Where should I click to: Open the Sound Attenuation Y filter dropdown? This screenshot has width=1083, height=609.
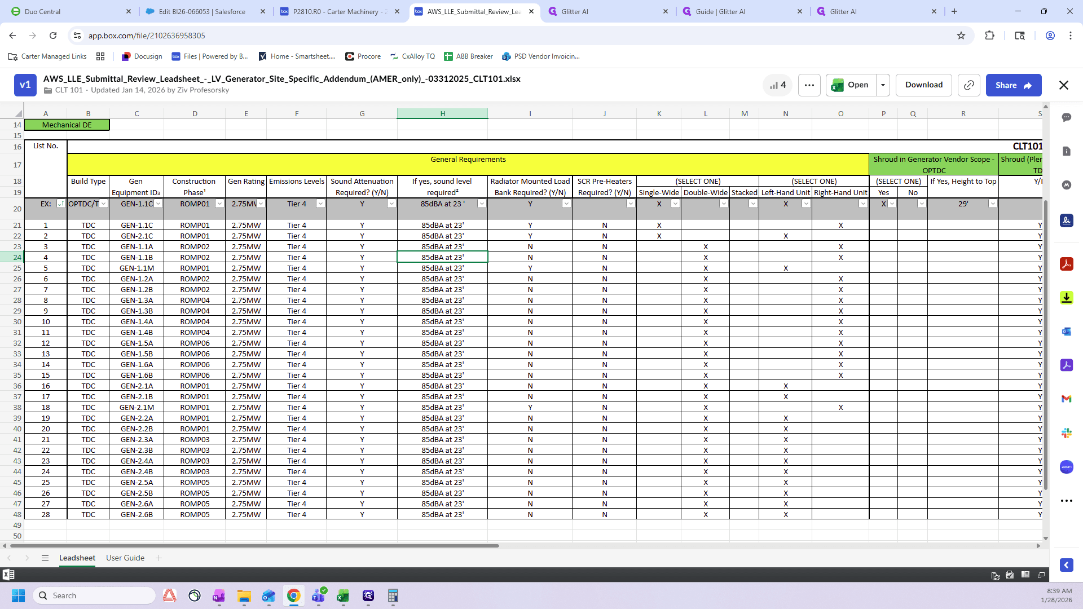click(391, 204)
